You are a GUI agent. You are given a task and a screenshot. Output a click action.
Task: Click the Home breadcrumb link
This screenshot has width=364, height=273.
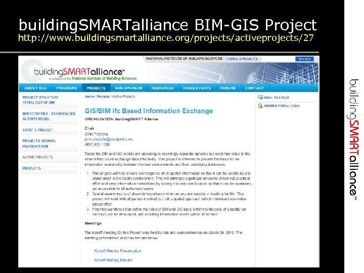[89, 97]
